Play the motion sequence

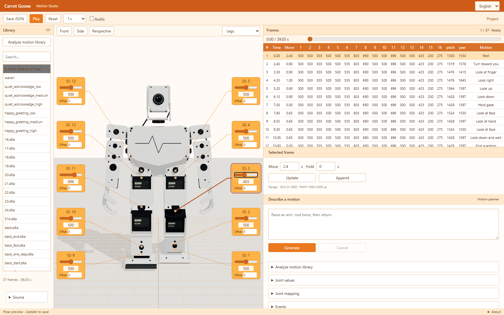[36, 19]
